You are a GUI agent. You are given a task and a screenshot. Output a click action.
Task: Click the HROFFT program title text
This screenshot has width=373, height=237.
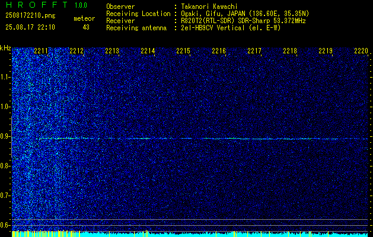coord(37,5)
